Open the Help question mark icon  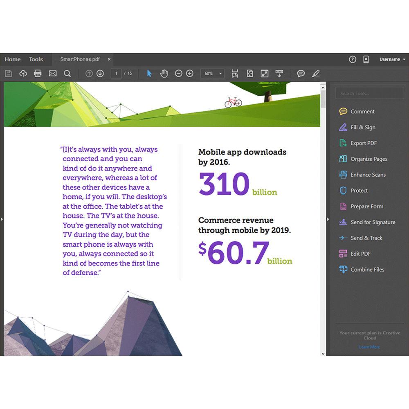pos(353,59)
